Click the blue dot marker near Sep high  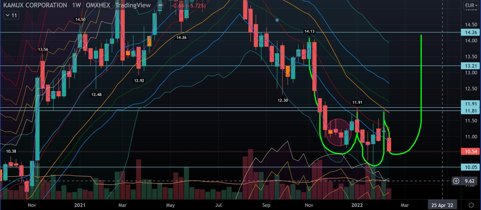coord(277,20)
